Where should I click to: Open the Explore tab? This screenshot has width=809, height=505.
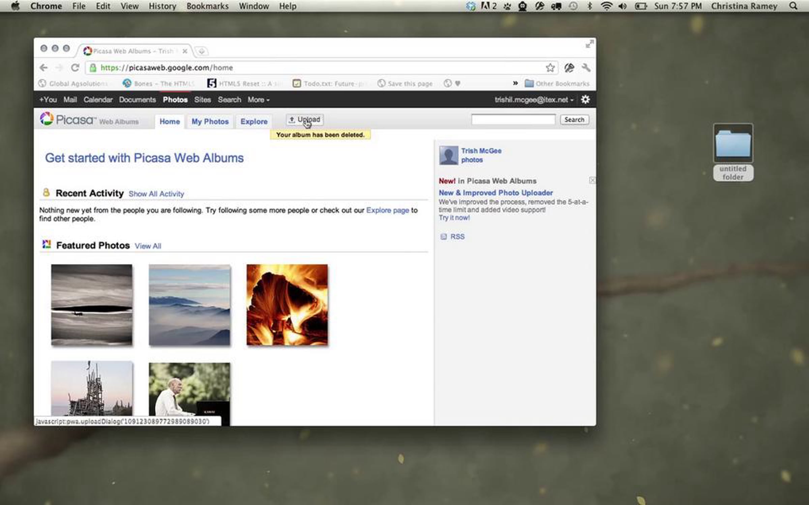click(x=254, y=122)
